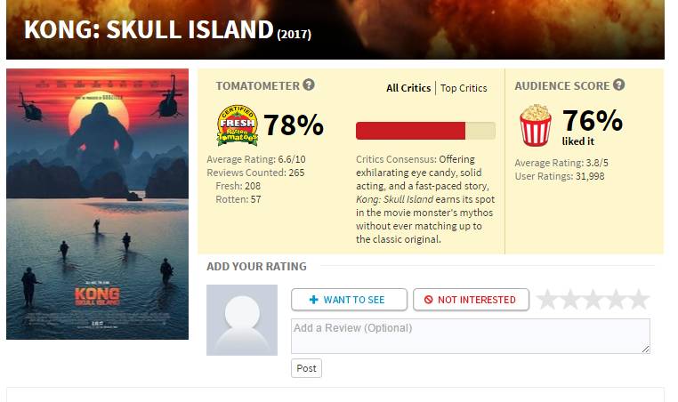Click the Audience Score help question icon

click(x=618, y=85)
